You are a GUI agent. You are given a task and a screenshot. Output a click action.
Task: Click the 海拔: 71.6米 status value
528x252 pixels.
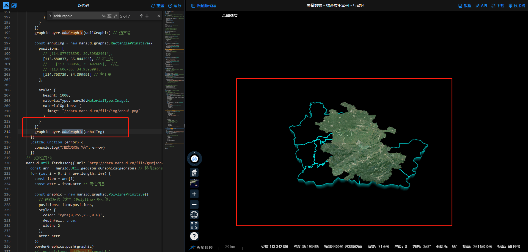click(378, 247)
